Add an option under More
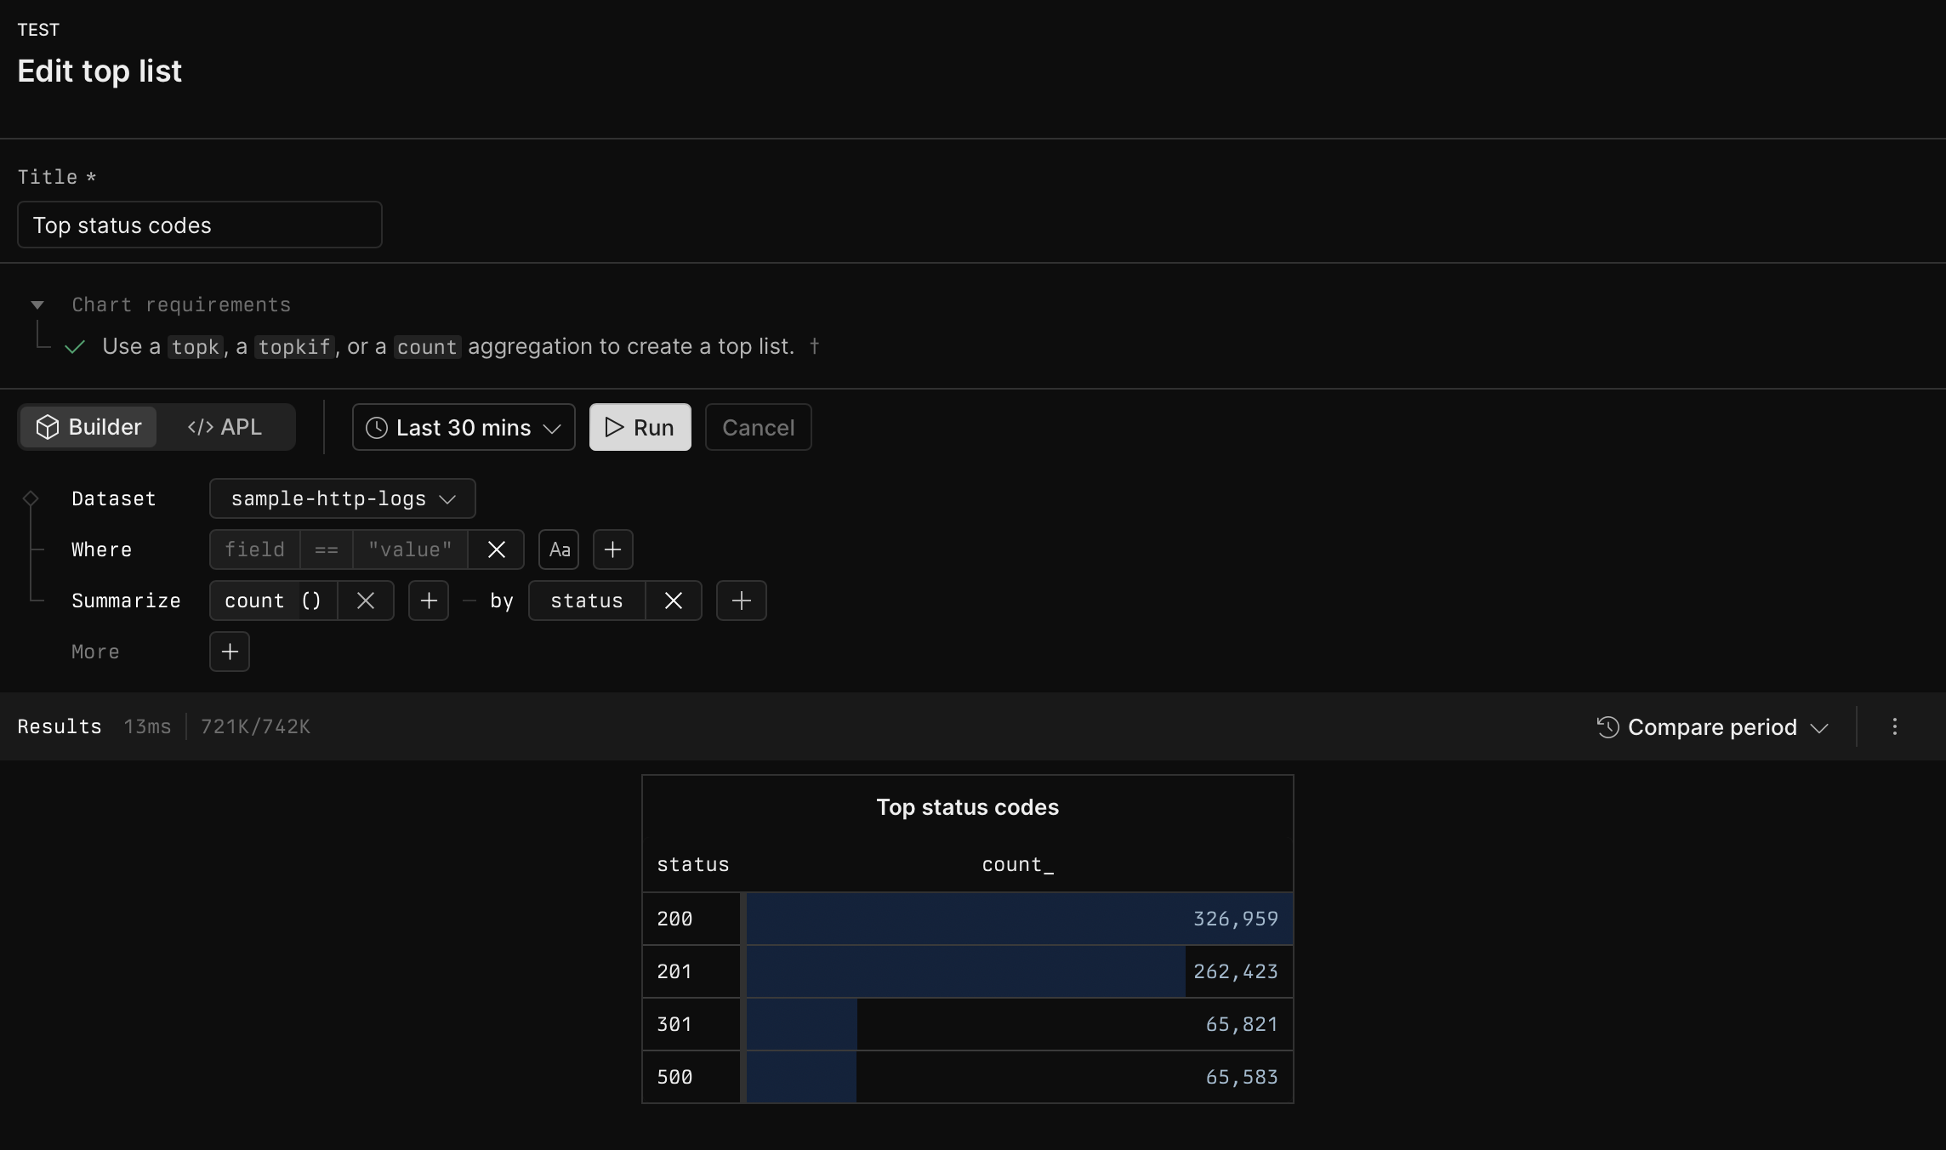1946x1150 pixels. [x=229, y=652]
